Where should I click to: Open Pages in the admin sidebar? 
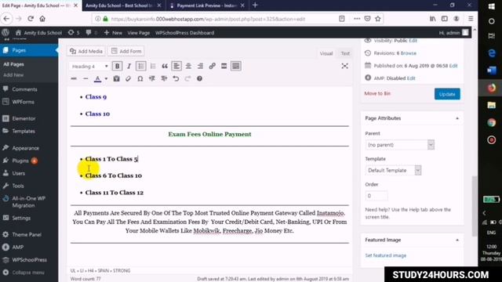(29, 50)
